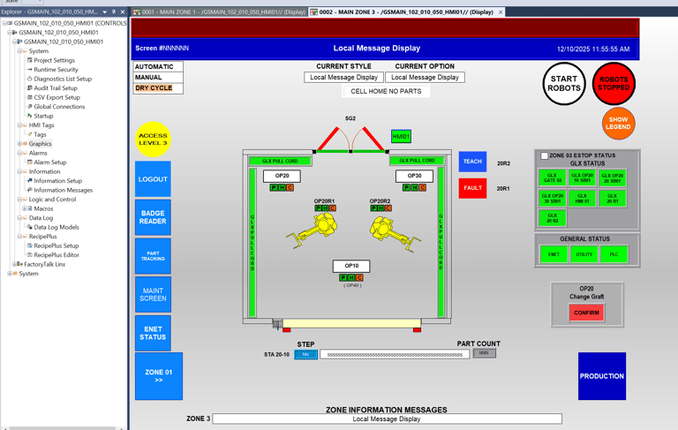
Task: Click the ZONE 3 Local Message Display field
Action: pos(387,419)
